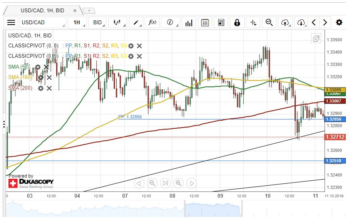The image size is (350, 220).
Task: Click the calendar date picker icon
Action: pos(205,22)
